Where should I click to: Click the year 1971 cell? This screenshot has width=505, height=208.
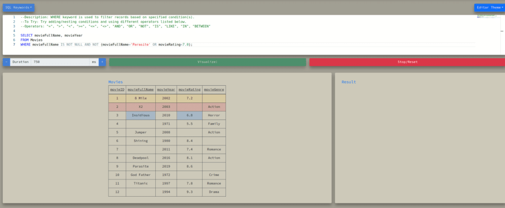point(166,124)
